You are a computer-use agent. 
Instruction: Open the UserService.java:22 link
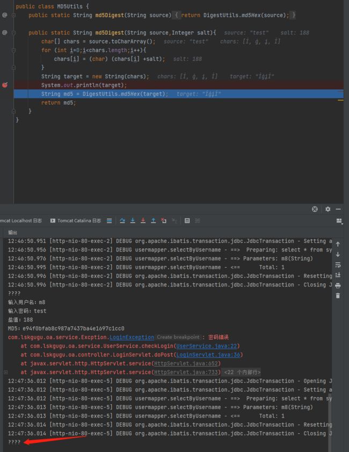pyautogui.click(x=207, y=346)
